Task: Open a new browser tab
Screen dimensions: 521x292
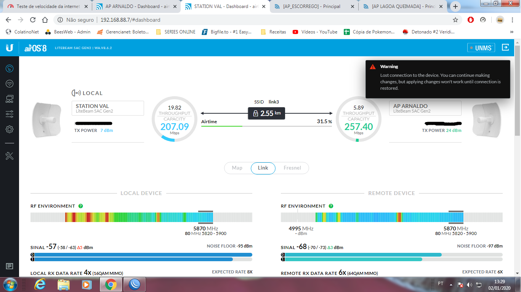Action: [455, 6]
